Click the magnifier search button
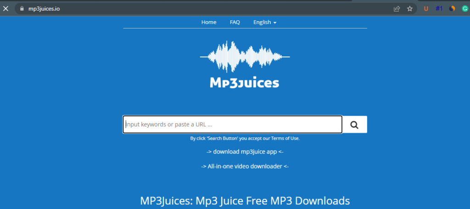Image resolution: width=470 pixels, height=209 pixels. click(x=355, y=124)
